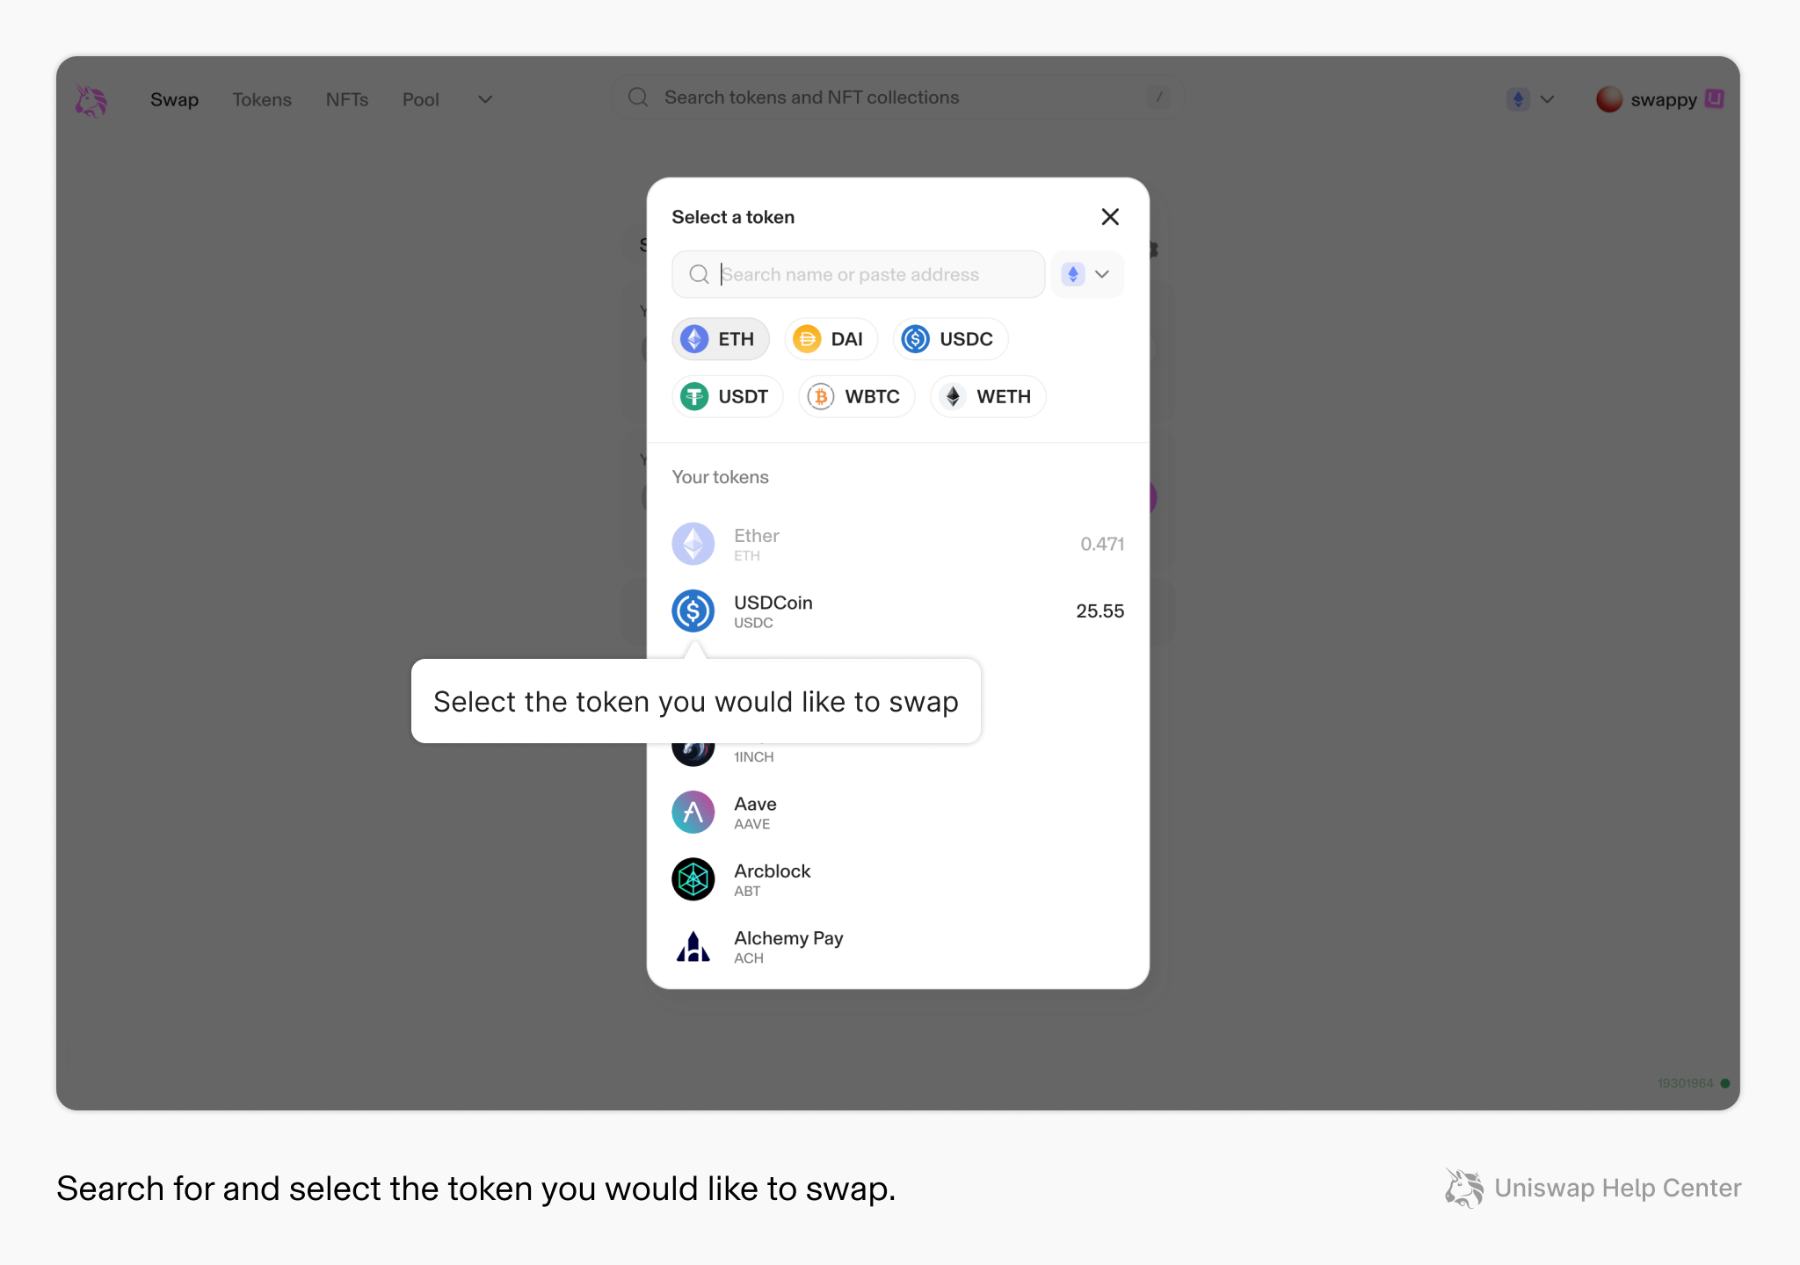Open the Pool tab
The width and height of the screenshot is (1800, 1265).
pos(420,99)
